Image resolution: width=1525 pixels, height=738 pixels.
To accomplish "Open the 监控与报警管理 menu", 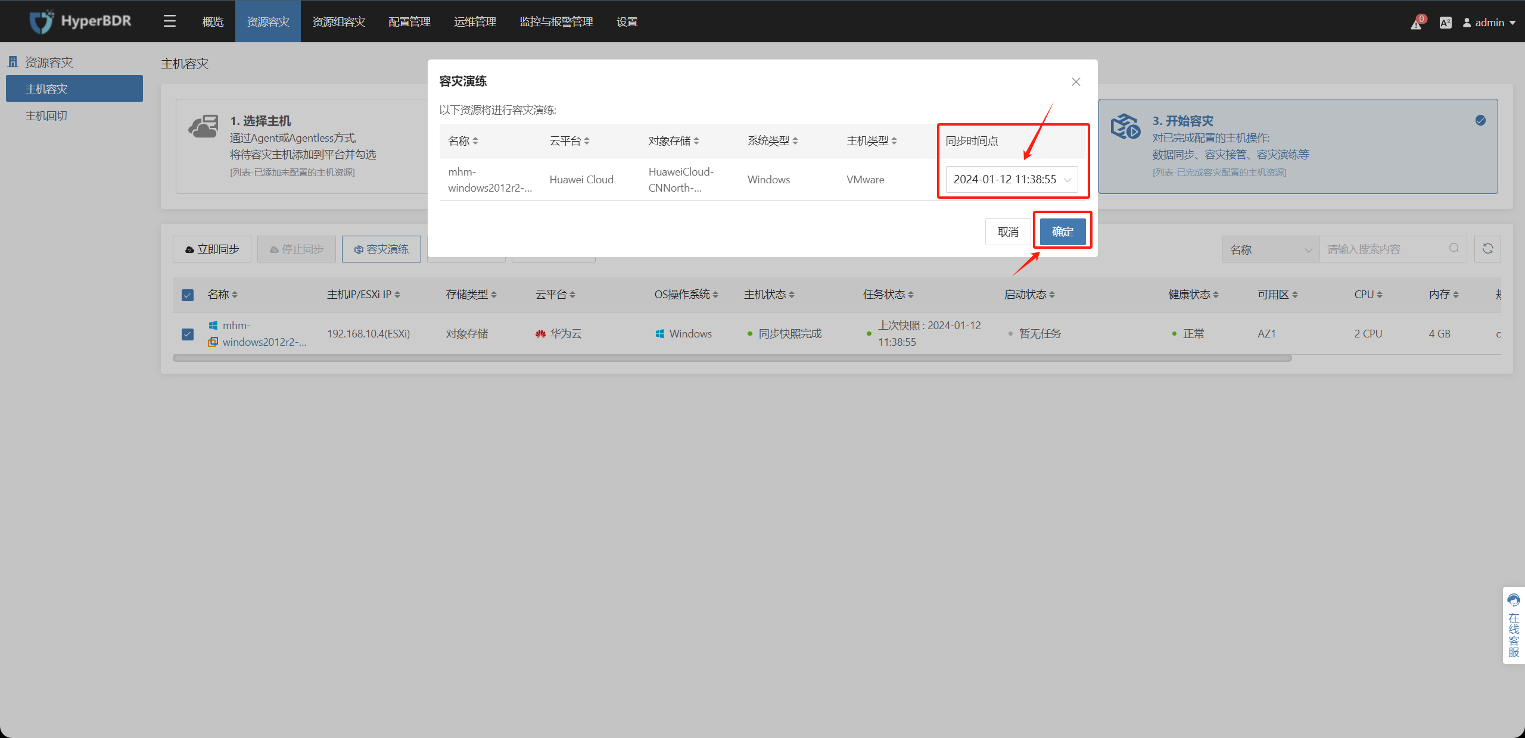I will coord(556,21).
